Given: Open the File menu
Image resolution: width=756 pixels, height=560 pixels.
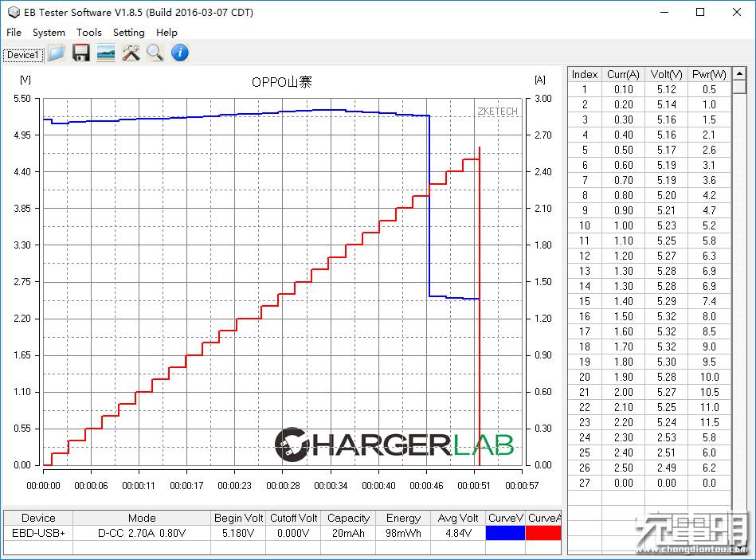Looking at the screenshot, I should pyautogui.click(x=14, y=33).
